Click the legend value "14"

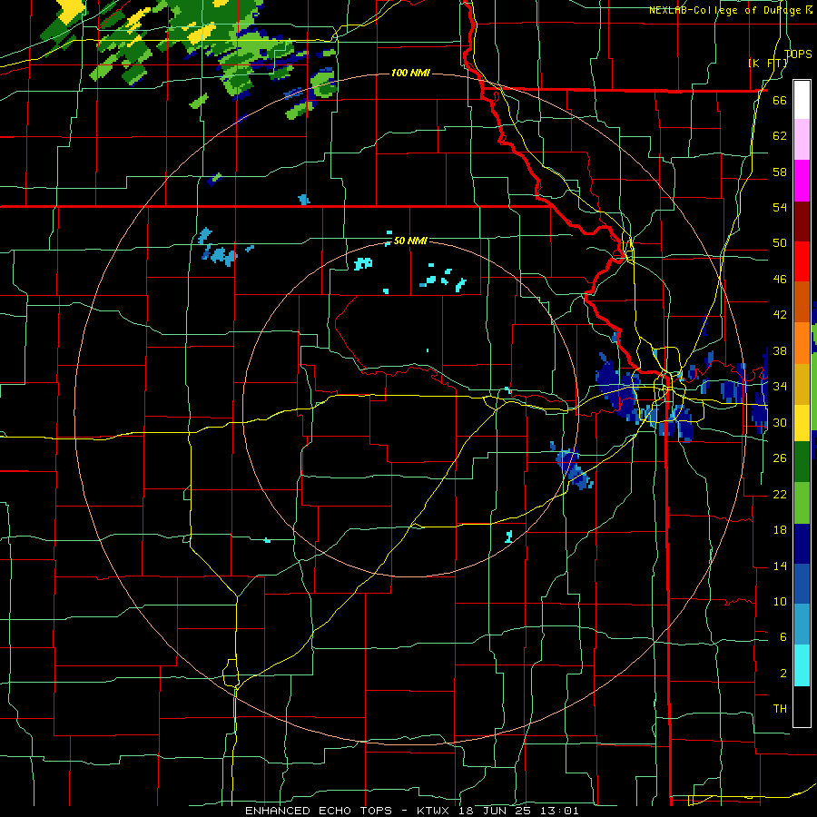780,566
